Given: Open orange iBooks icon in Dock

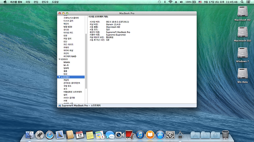Looking at the screenshot, I should [x=150, y=135].
